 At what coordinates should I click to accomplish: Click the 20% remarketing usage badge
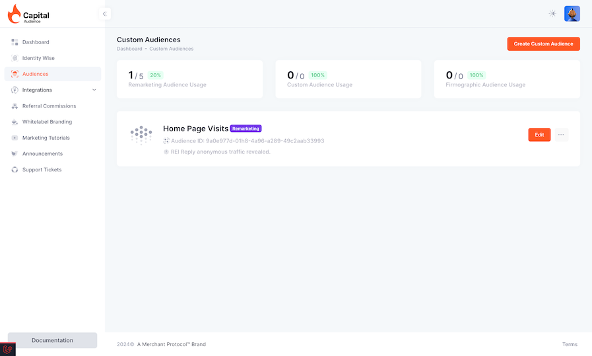click(155, 75)
